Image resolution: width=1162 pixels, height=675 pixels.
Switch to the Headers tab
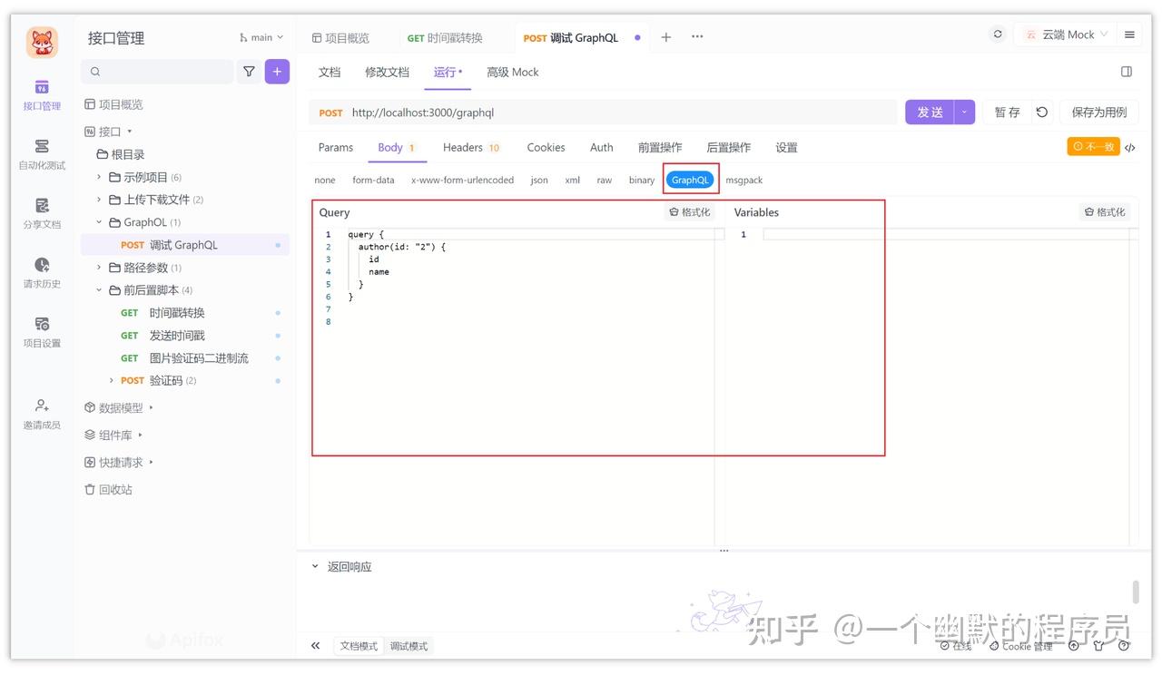(x=463, y=146)
